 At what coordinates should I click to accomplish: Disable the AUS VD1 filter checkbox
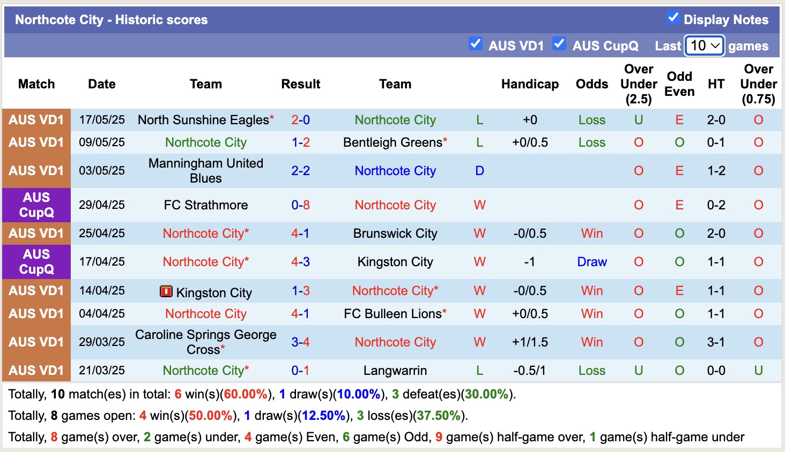[476, 44]
